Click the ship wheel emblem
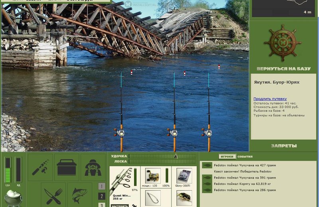 (x=283, y=43)
